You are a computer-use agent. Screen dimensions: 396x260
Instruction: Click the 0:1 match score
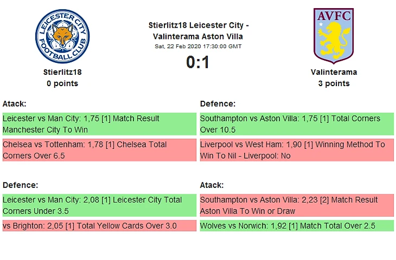197,63
